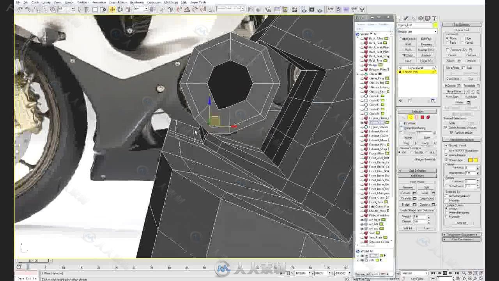Screen dimensions: 499x281
Task: Click the TurboSmooth modifier button
Action: click(x=408, y=39)
